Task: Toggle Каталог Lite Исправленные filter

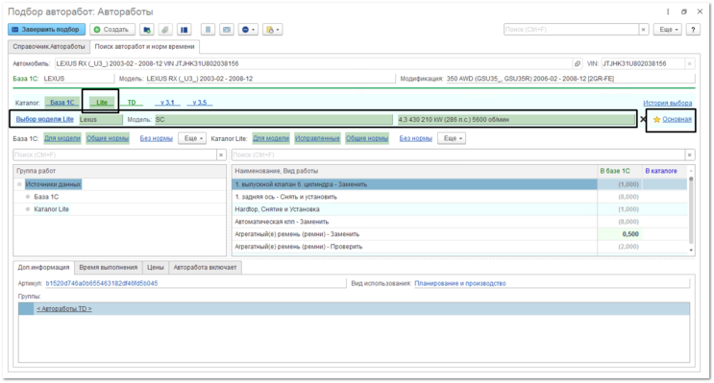Action: [x=317, y=138]
